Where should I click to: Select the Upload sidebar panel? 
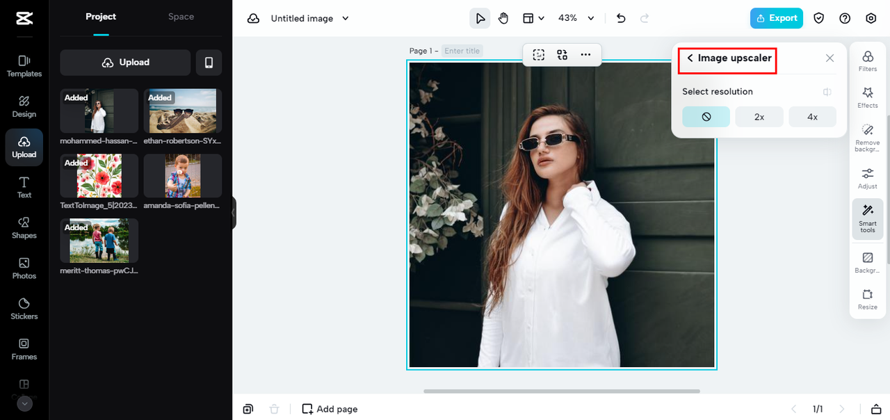(x=24, y=147)
